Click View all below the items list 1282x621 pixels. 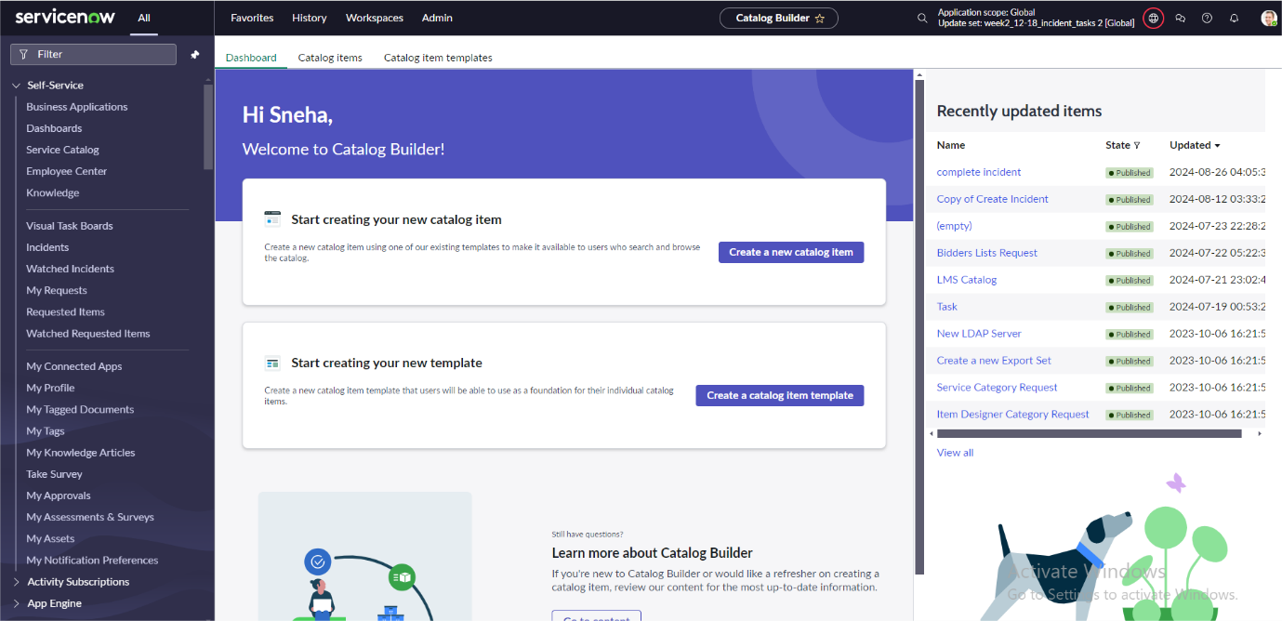point(955,453)
